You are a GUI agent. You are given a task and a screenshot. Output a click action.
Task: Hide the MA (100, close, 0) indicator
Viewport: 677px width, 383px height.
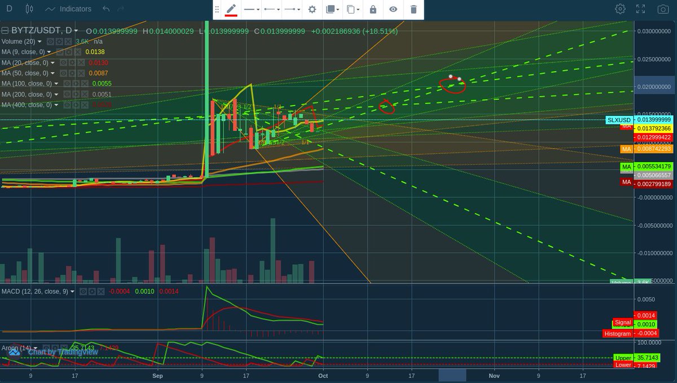[67, 83]
